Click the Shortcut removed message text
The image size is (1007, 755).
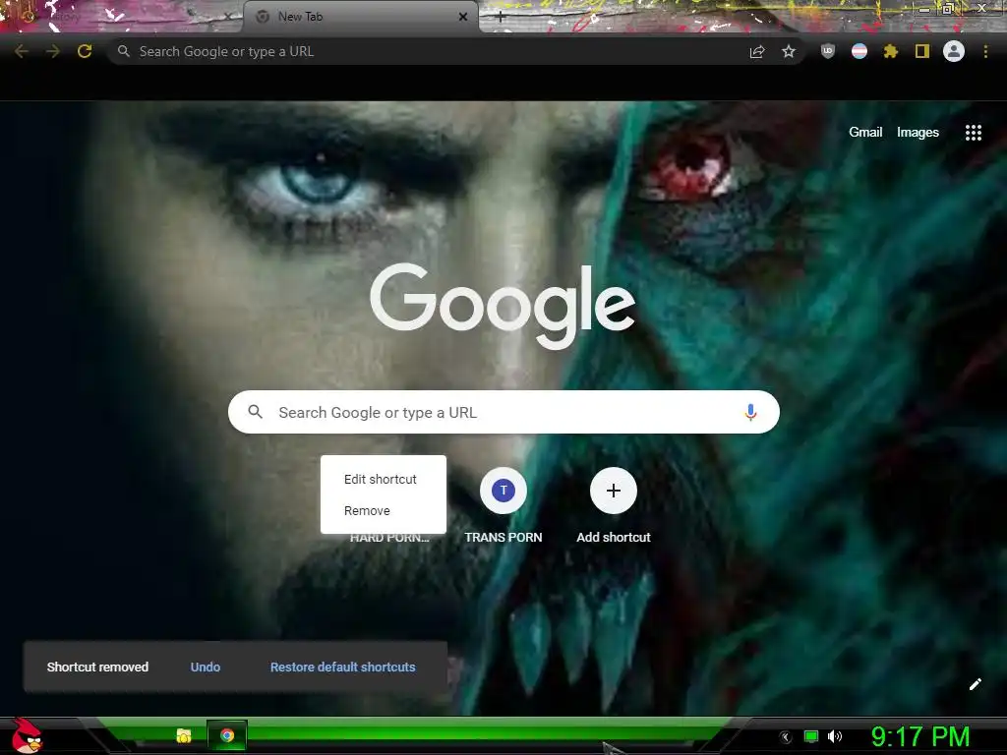point(97,668)
